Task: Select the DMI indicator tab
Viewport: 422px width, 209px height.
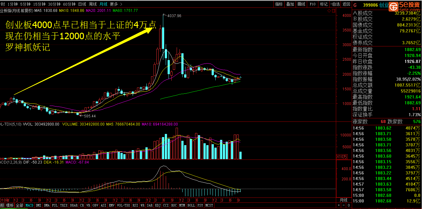Action: [38, 206]
